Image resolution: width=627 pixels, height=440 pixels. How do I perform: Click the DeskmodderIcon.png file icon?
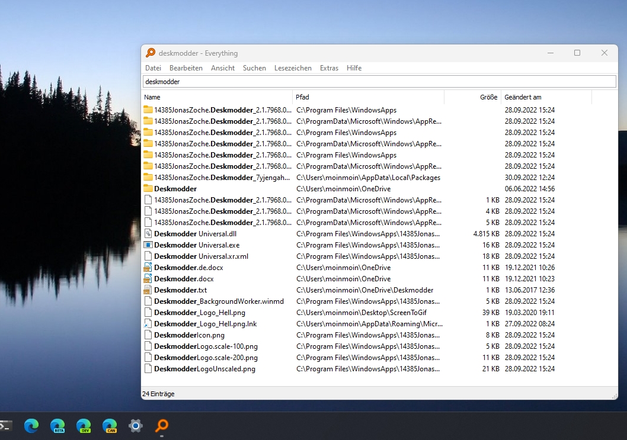point(148,335)
